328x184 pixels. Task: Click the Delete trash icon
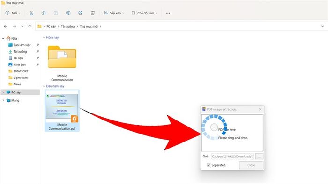[x=93, y=13]
